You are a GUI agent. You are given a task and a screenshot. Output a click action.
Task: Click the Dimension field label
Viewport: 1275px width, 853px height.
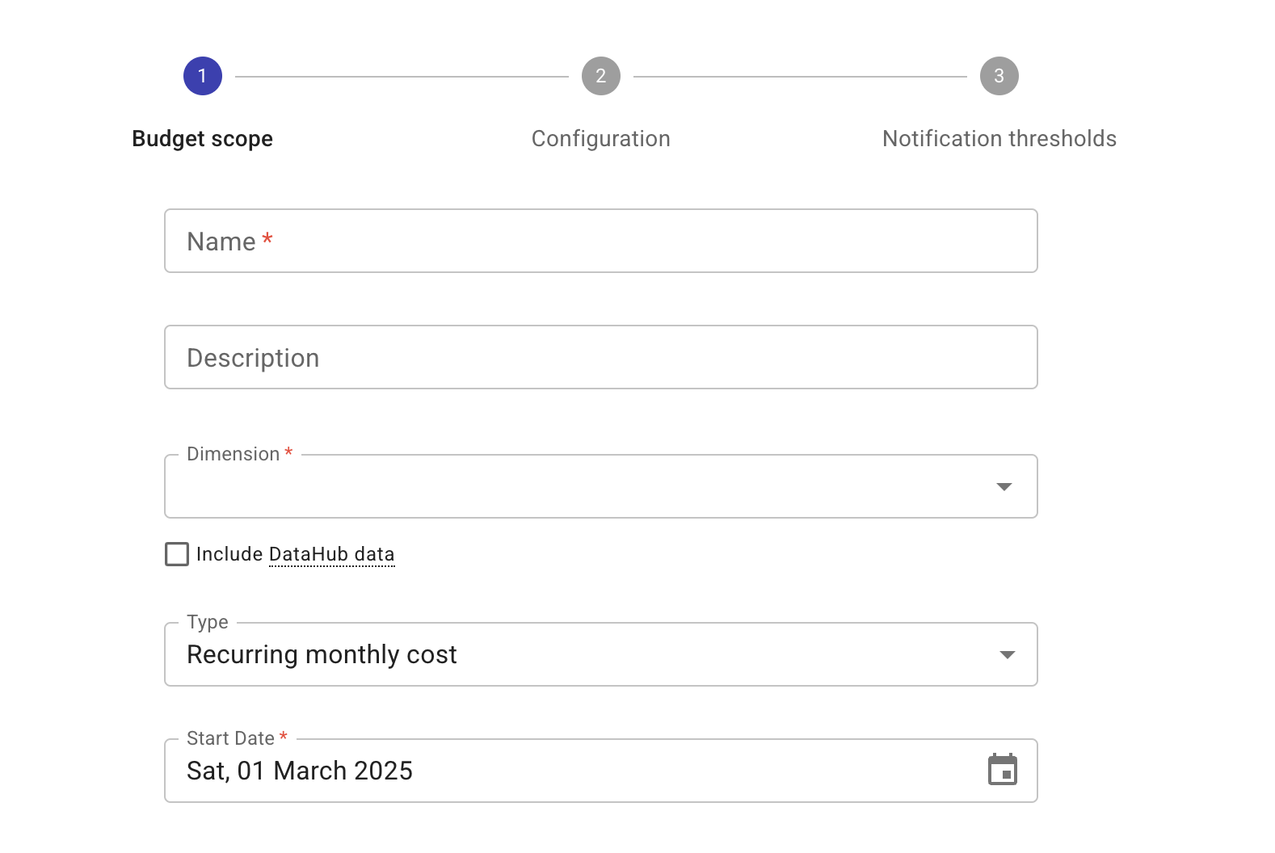pos(233,454)
